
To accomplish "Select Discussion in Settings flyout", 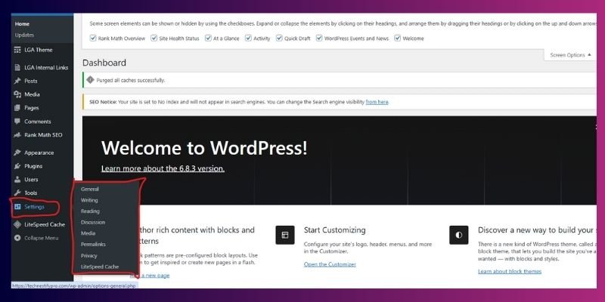I will point(93,222).
